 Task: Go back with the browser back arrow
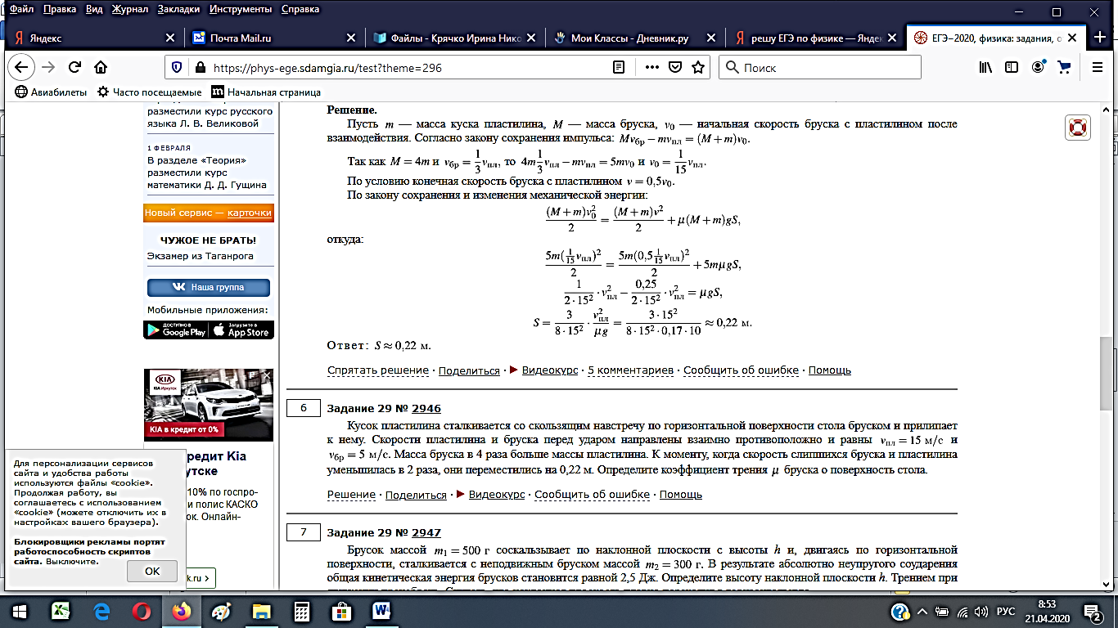pos(20,68)
